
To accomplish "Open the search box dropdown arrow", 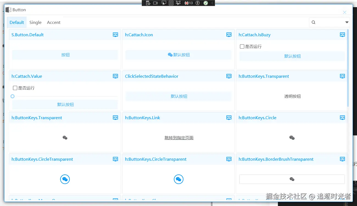I will click(347, 22).
